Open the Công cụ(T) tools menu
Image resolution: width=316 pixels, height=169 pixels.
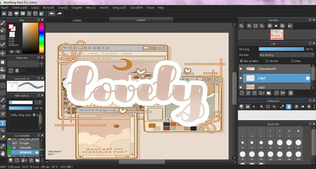pyautogui.click(x=119, y=8)
